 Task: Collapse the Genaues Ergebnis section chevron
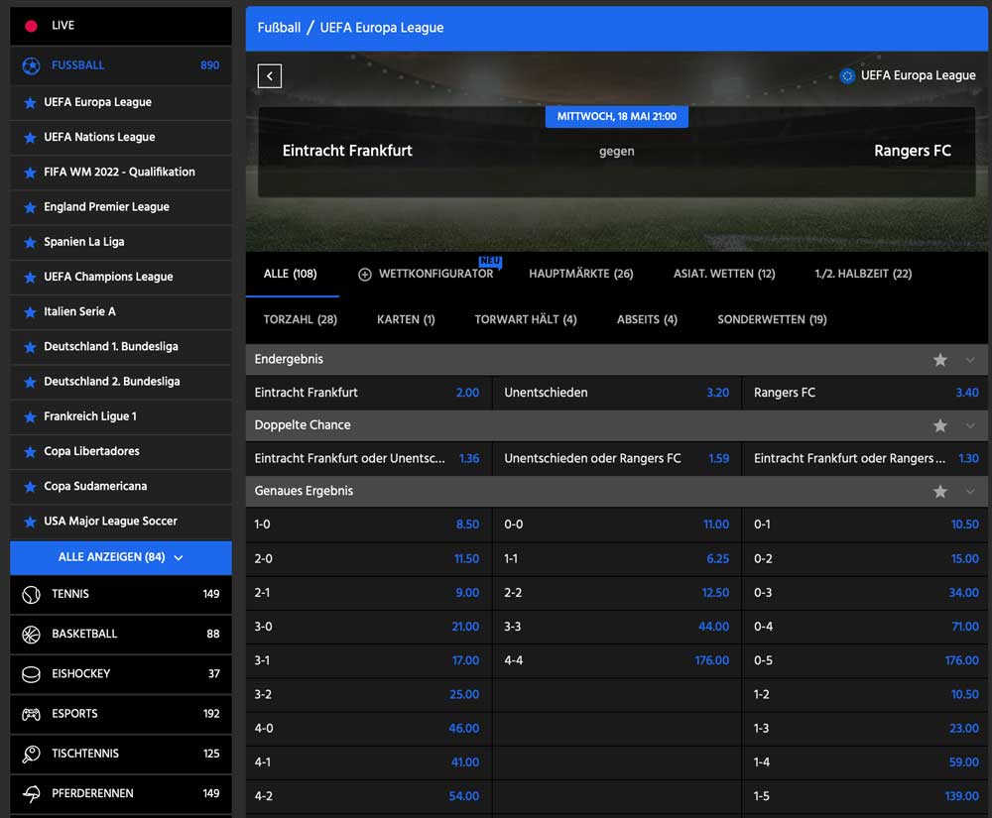tap(970, 491)
